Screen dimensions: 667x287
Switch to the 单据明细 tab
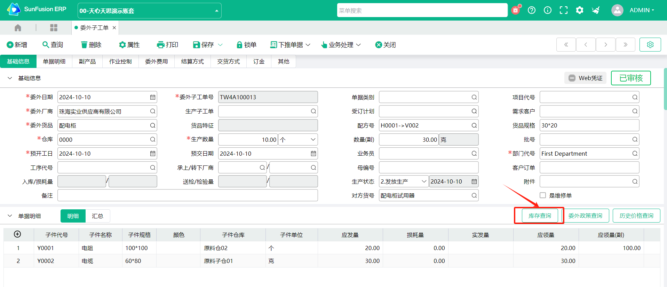pyautogui.click(x=54, y=62)
